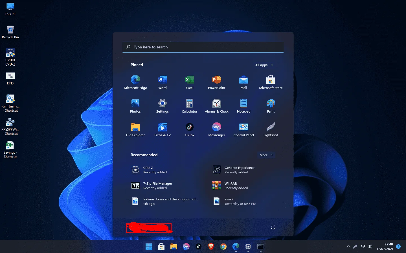Image resolution: width=406 pixels, height=253 pixels.
Task: Open Settings from the Pinned apps
Action: click(163, 106)
